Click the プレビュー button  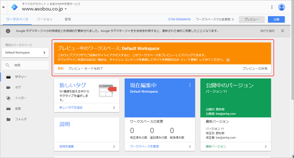[x=251, y=19]
